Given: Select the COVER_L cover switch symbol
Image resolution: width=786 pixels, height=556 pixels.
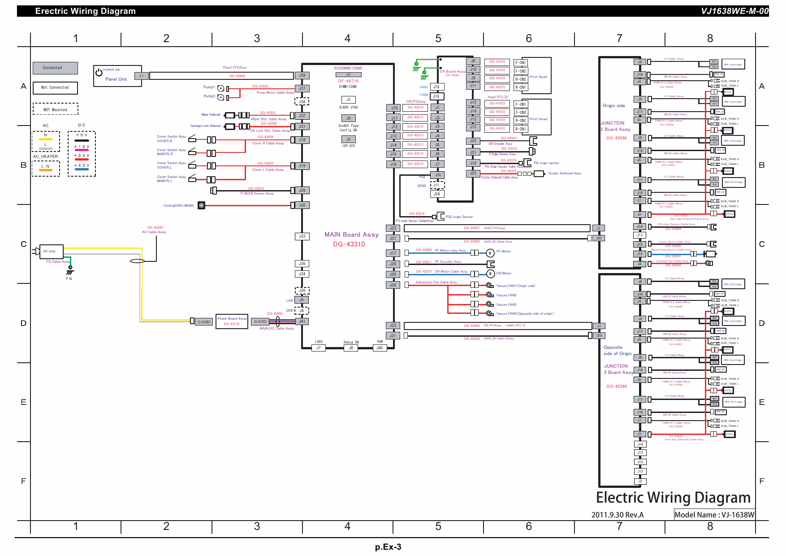Looking at the screenshot, I should (192, 165).
